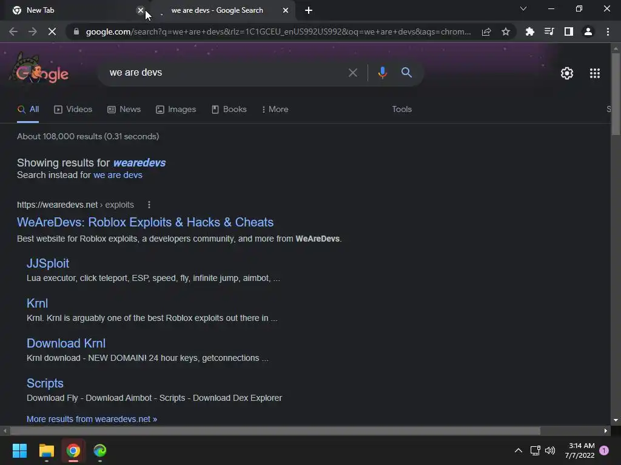Switch to Images results
Screen dimensions: 621x465
tap(176, 110)
